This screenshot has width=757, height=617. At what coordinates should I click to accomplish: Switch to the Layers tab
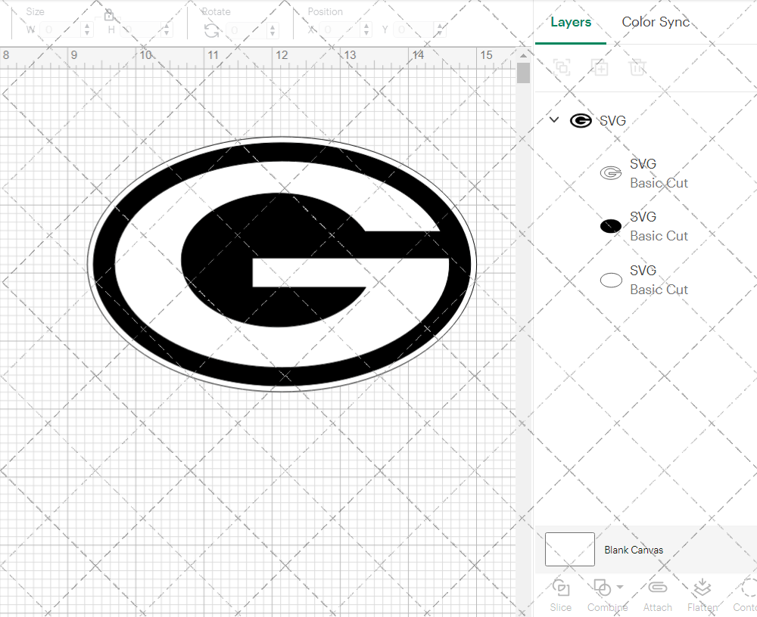[x=571, y=22]
